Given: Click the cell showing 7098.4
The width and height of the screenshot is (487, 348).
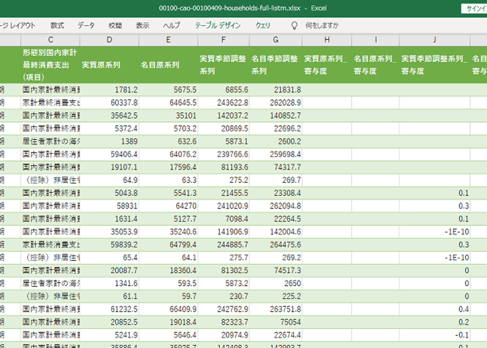Looking at the screenshot, I should 223,219.
